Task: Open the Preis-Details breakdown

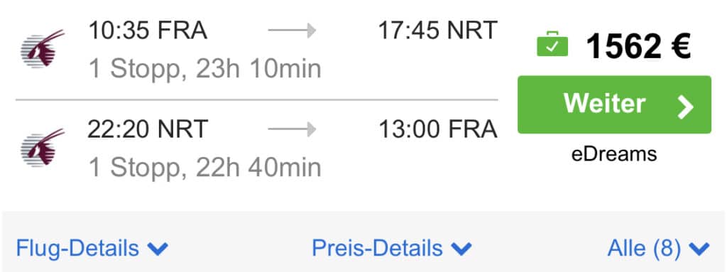Action: [392, 249]
